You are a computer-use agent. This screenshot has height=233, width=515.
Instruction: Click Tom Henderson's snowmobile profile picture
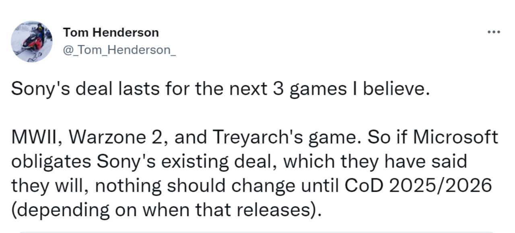(x=31, y=42)
